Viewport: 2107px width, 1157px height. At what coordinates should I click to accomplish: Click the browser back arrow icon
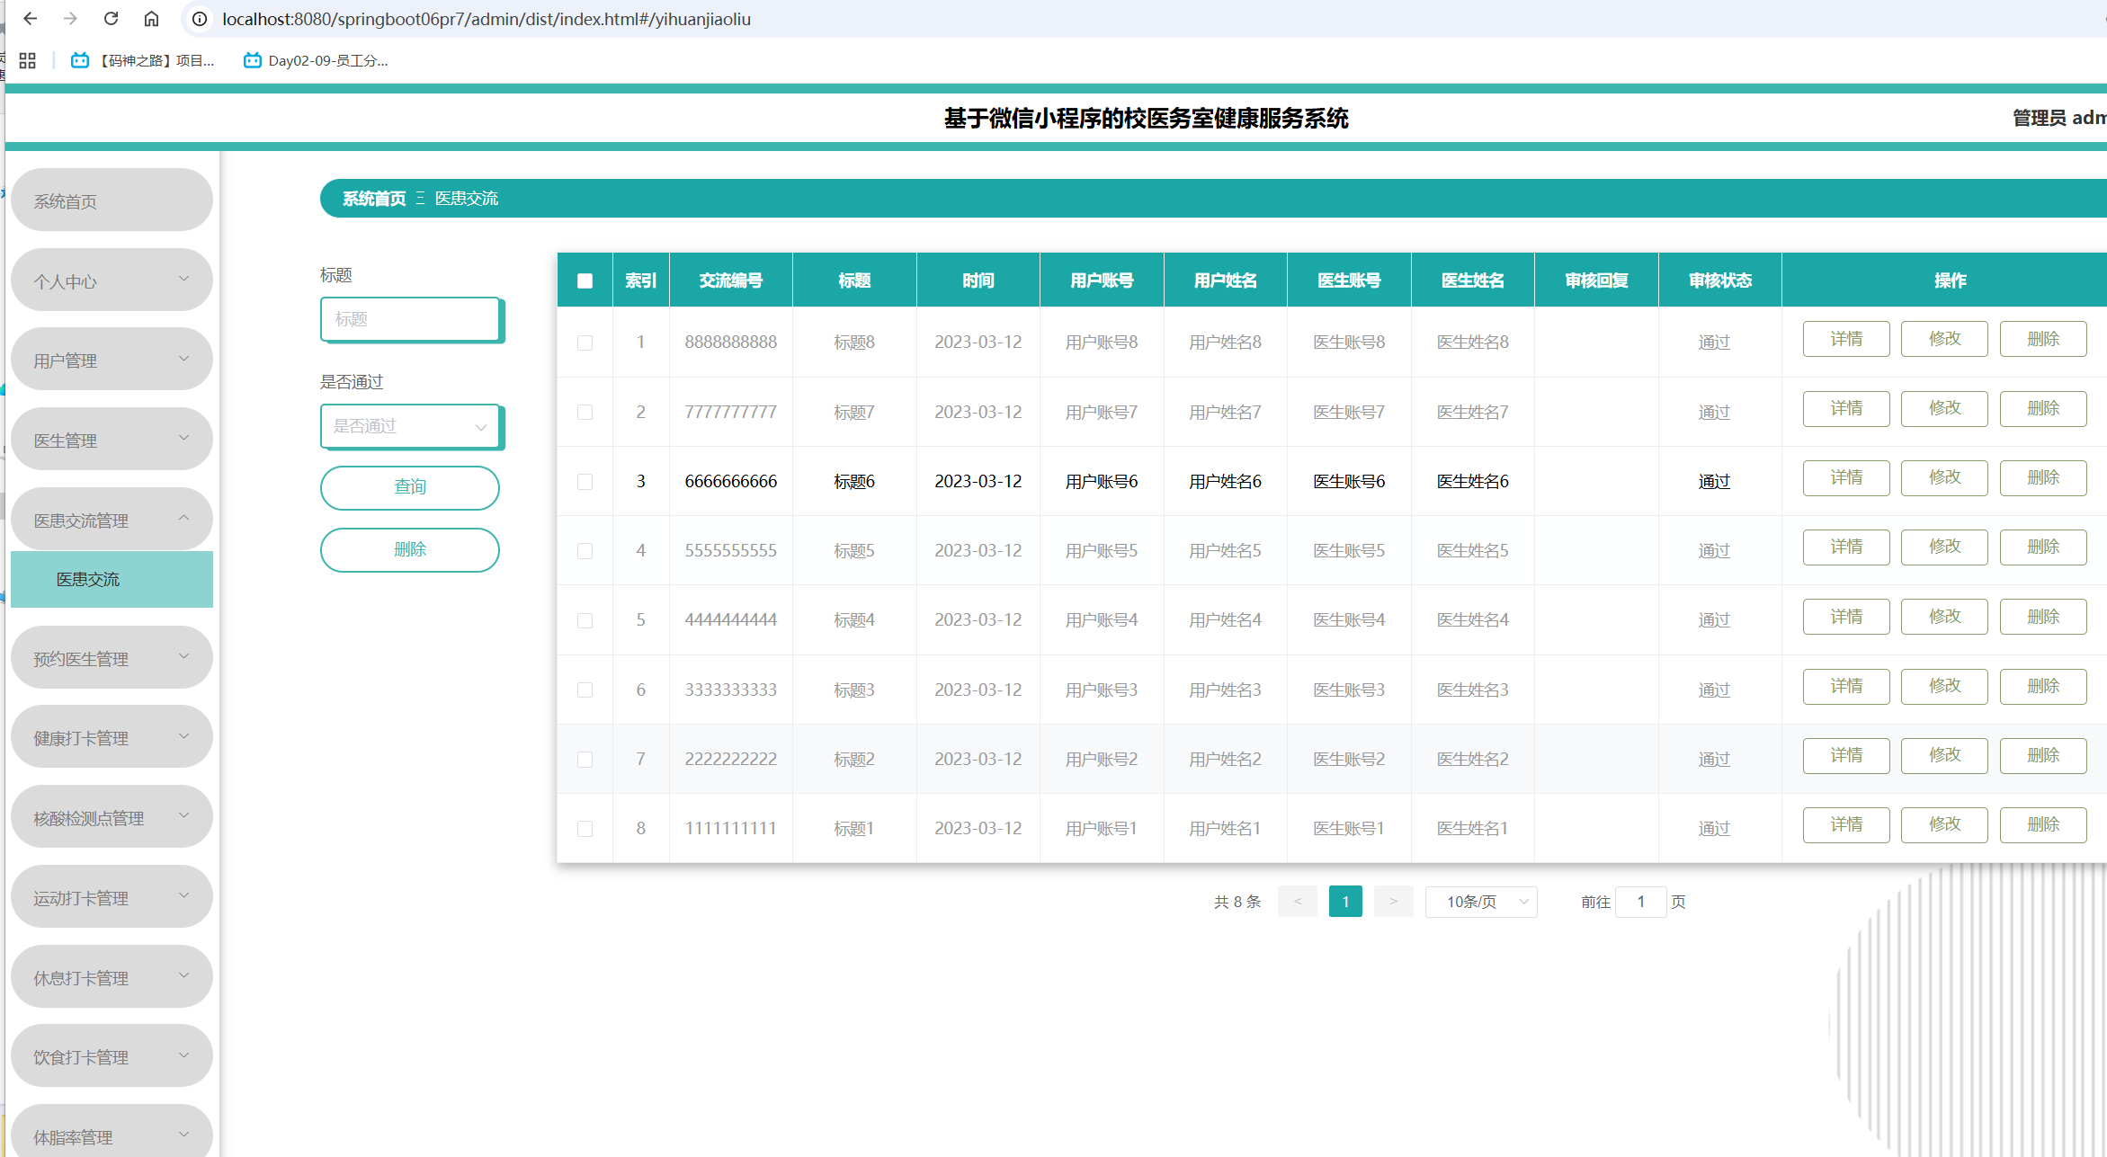click(x=31, y=18)
